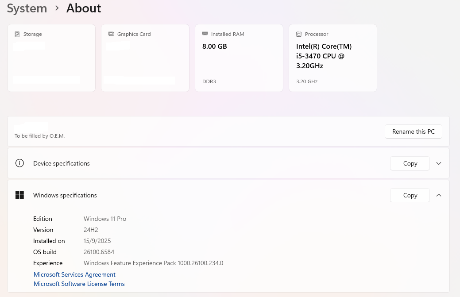Rename this PC
Image resolution: width=460 pixels, height=297 pixels.
pyautogui.click(x=414, y=131)
